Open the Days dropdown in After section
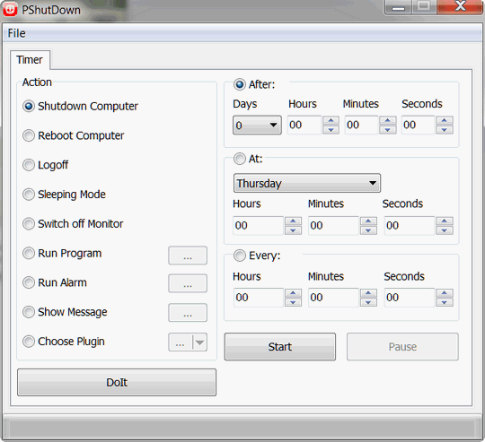Image resolution: width=485 pixels, height=442 pixels. point(257,125)
